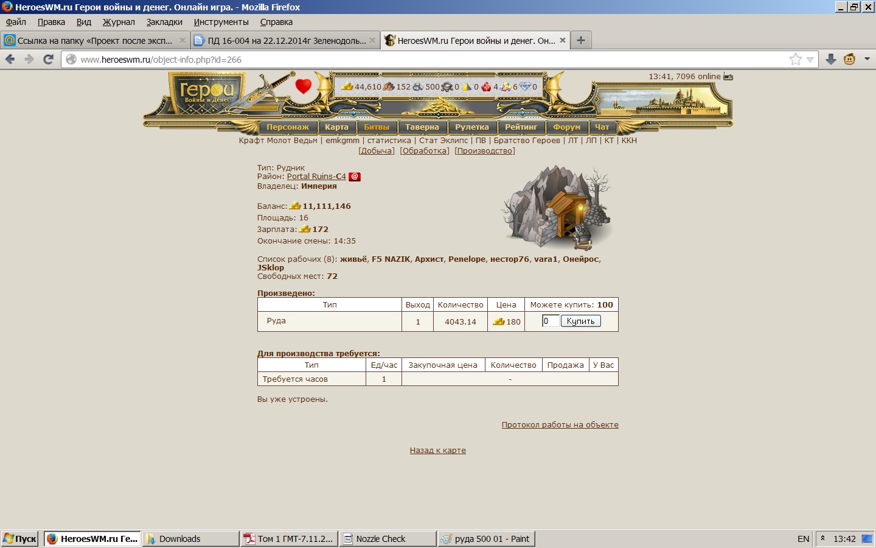This screenshot has height=548, width=876.
Task: Open the Карта game menu
Action: 336,127
